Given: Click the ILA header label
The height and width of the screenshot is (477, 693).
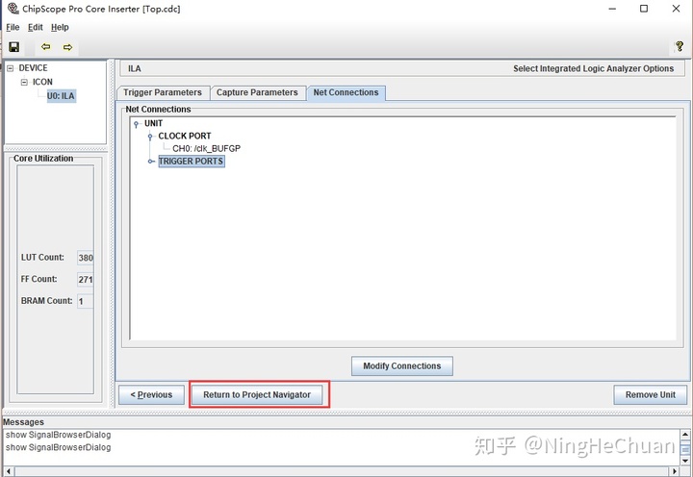Looking at the screenshot, I should [x=135, y=68].
